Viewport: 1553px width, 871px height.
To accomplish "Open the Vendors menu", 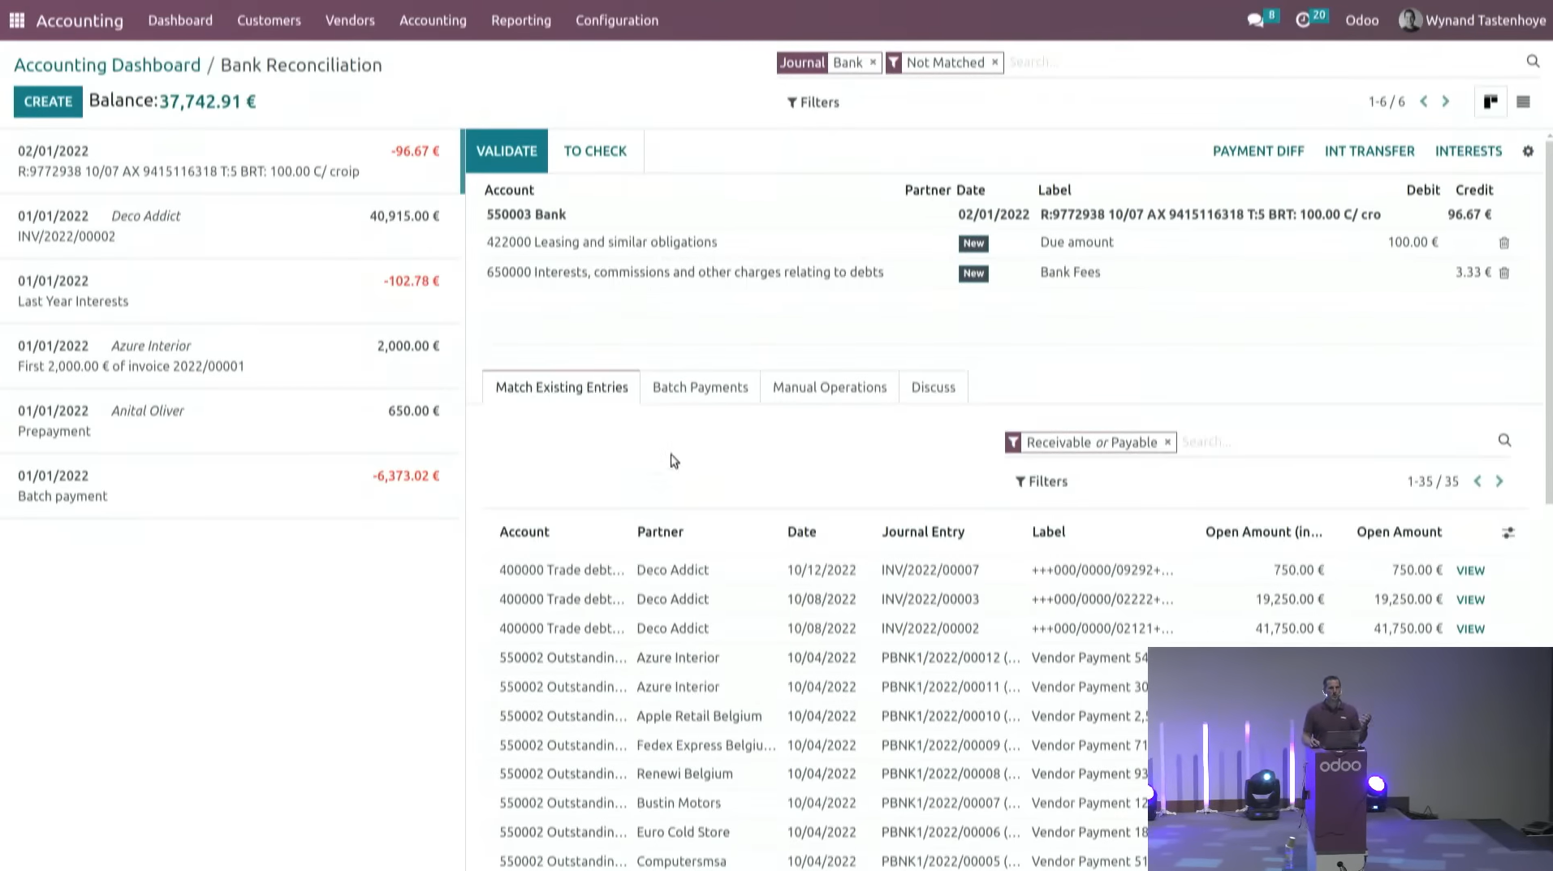I will pyautogui.click(x=350, y=20).
